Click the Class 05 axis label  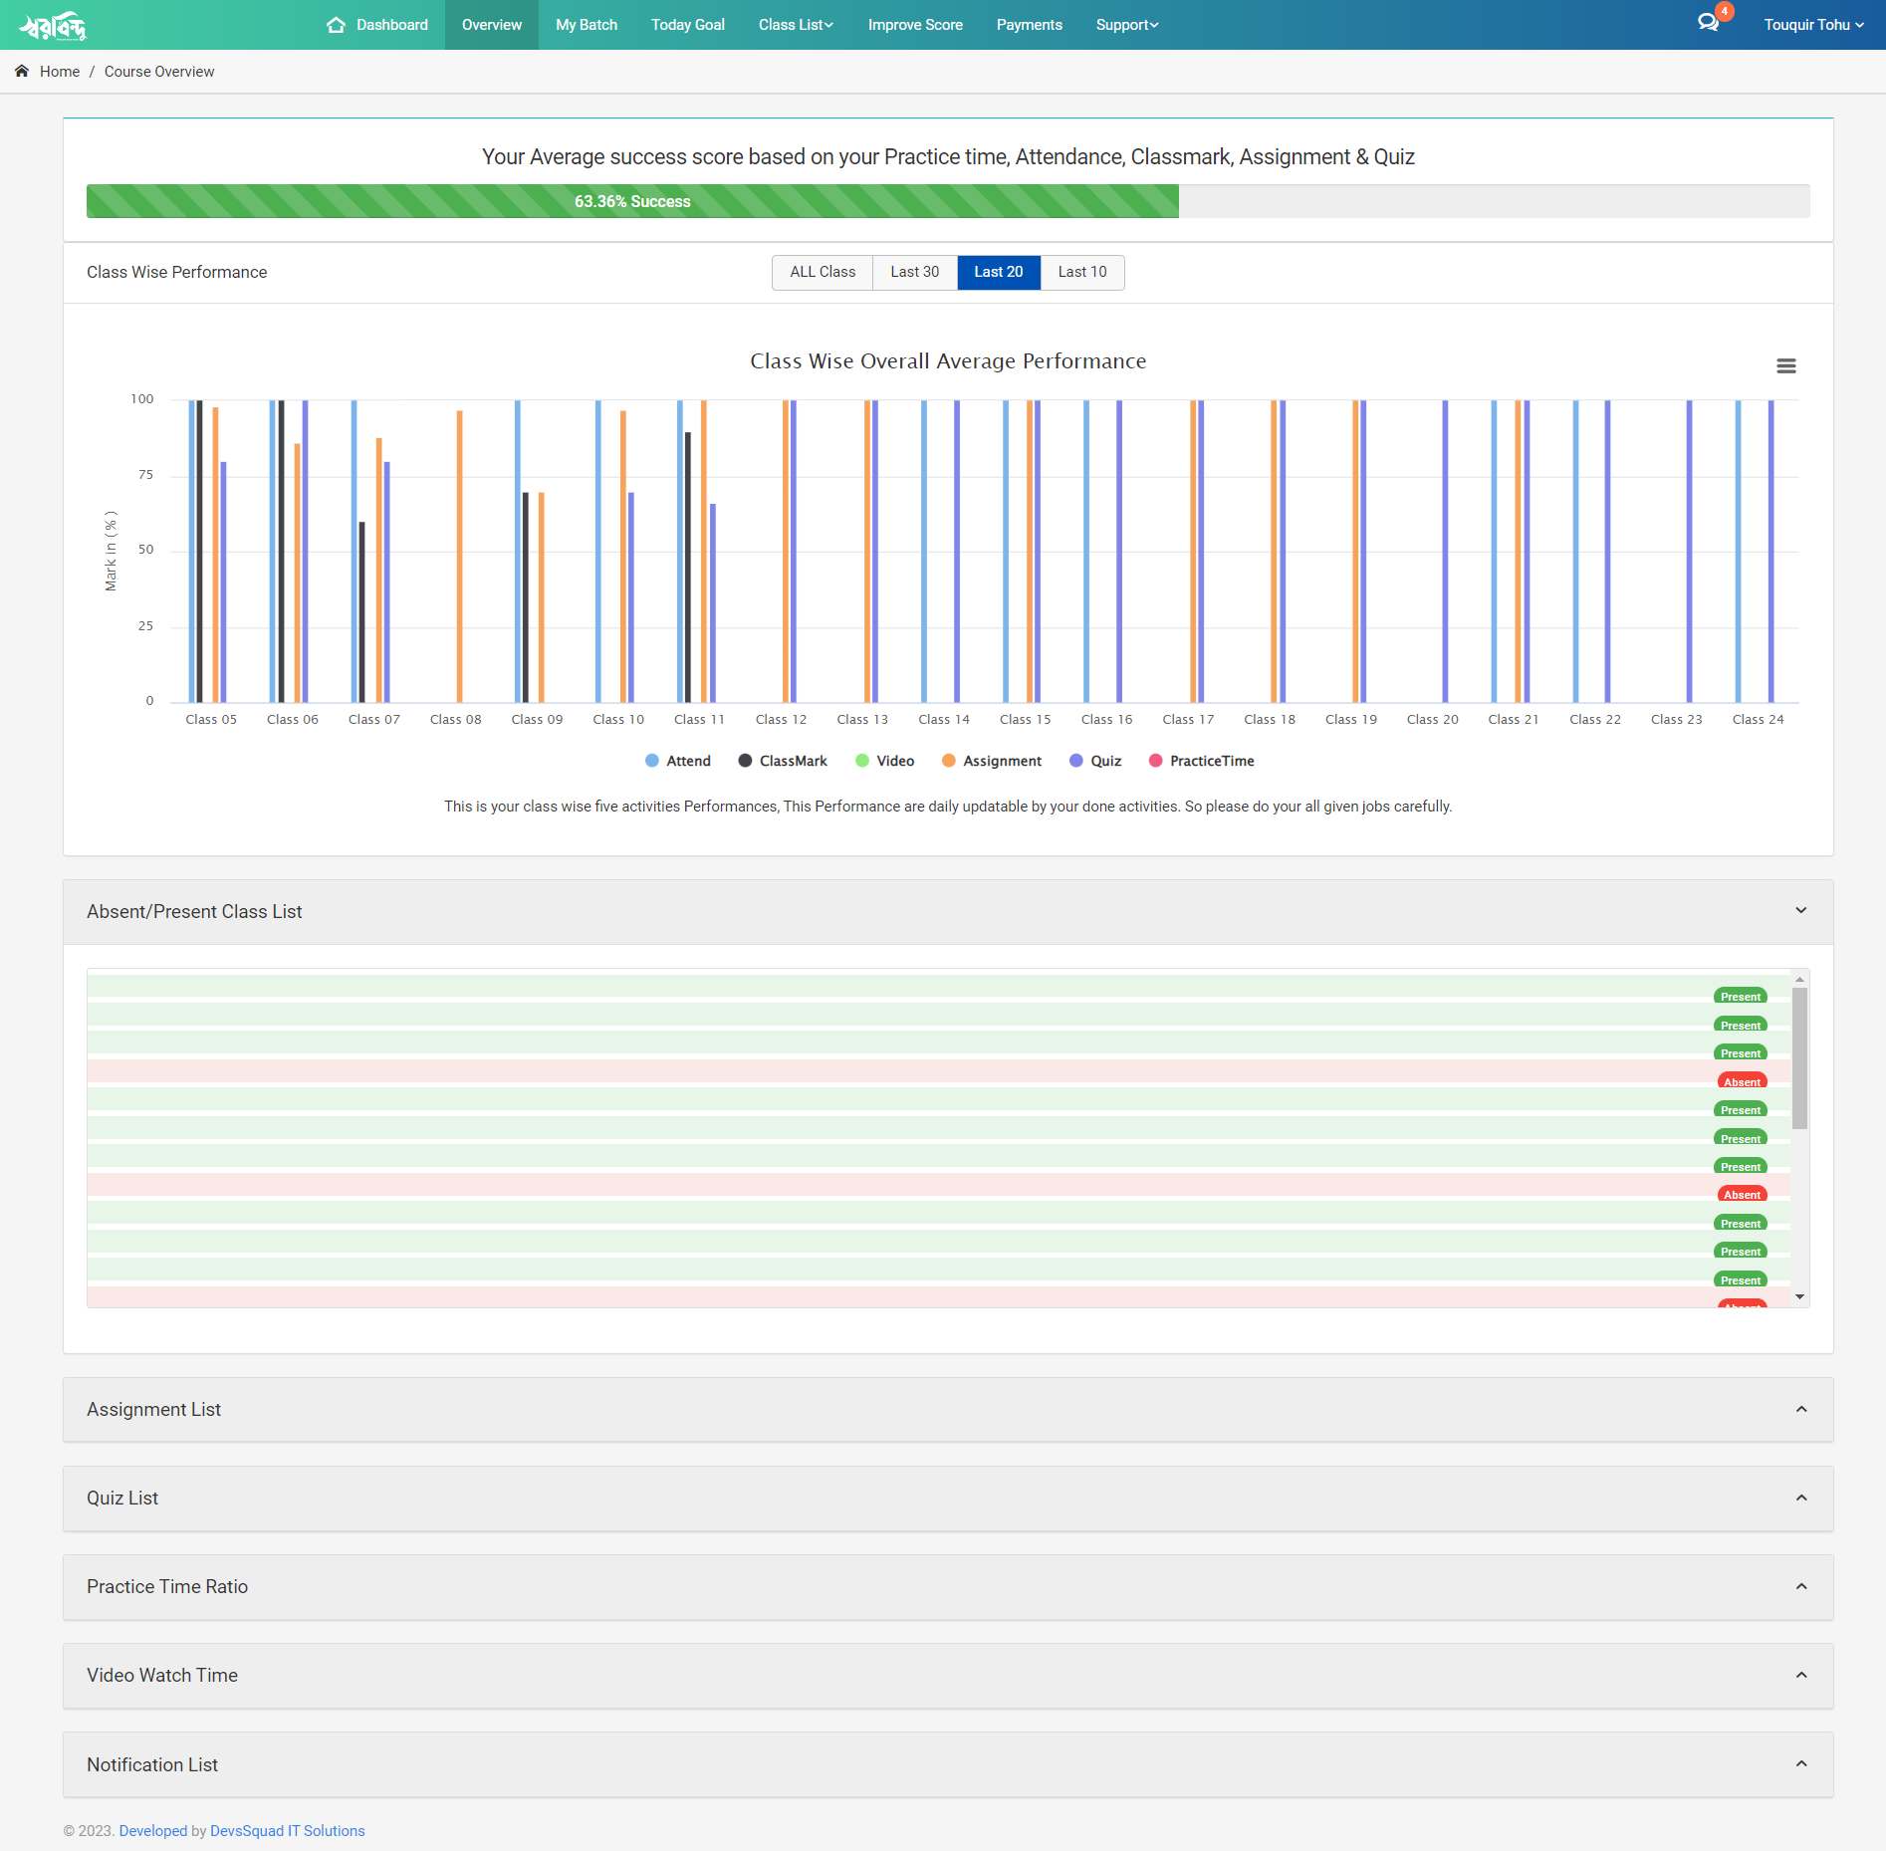click(x=211, y=719)
